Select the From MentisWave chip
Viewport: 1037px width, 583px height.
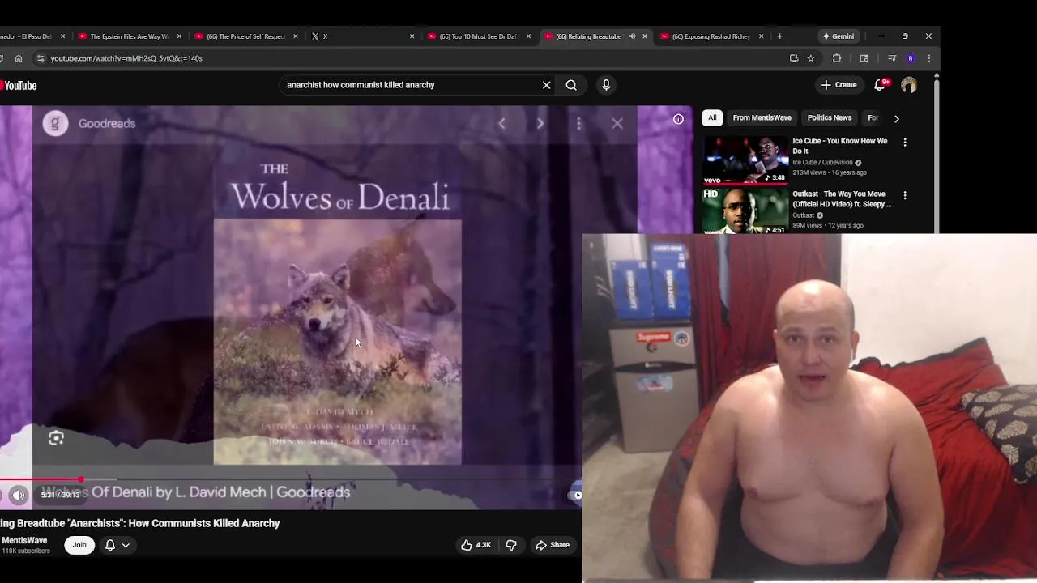click(x=762, y=118)
